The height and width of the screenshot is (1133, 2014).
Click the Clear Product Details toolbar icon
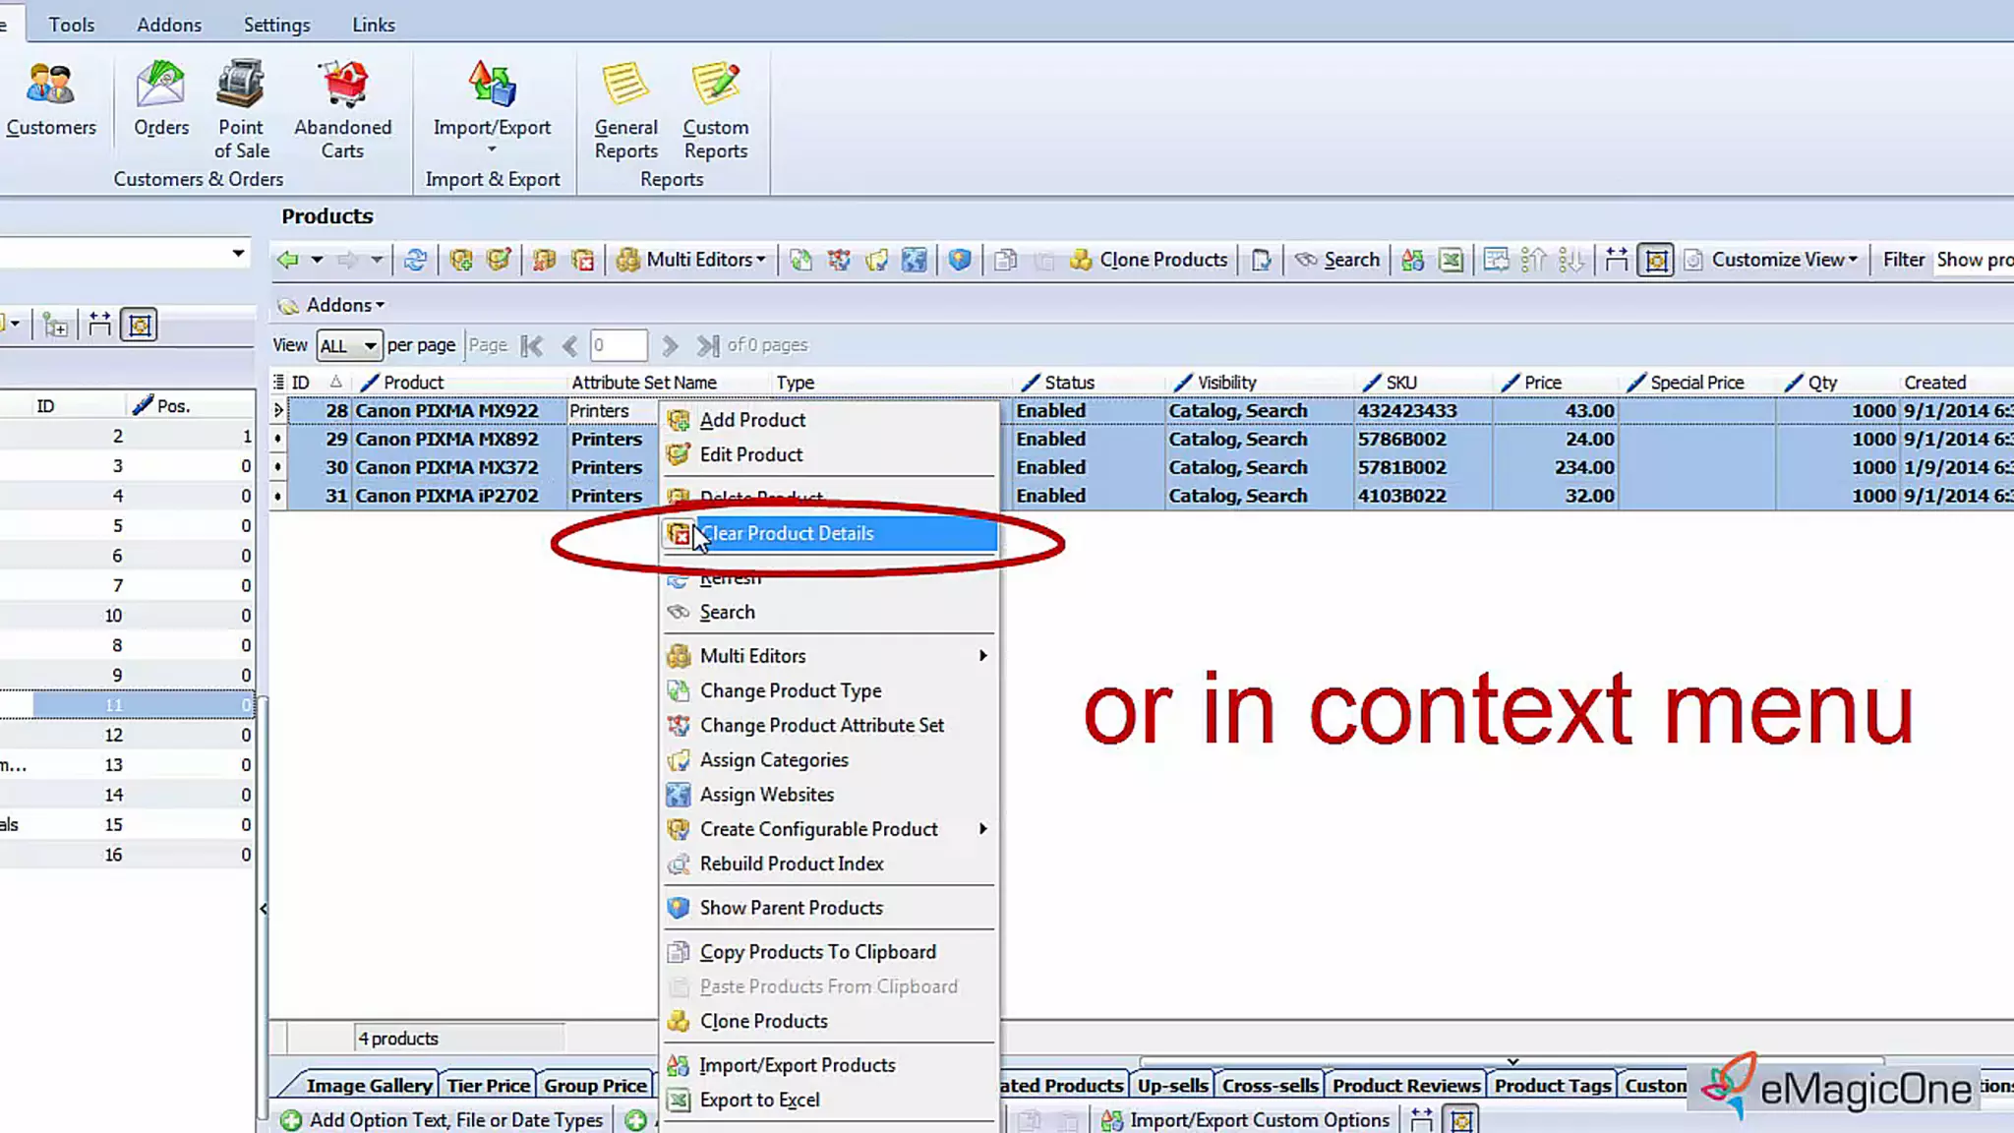[x=583, y=260]
